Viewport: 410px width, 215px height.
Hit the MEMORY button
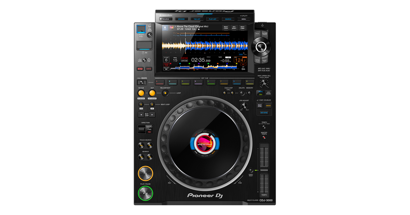[249, 93]
